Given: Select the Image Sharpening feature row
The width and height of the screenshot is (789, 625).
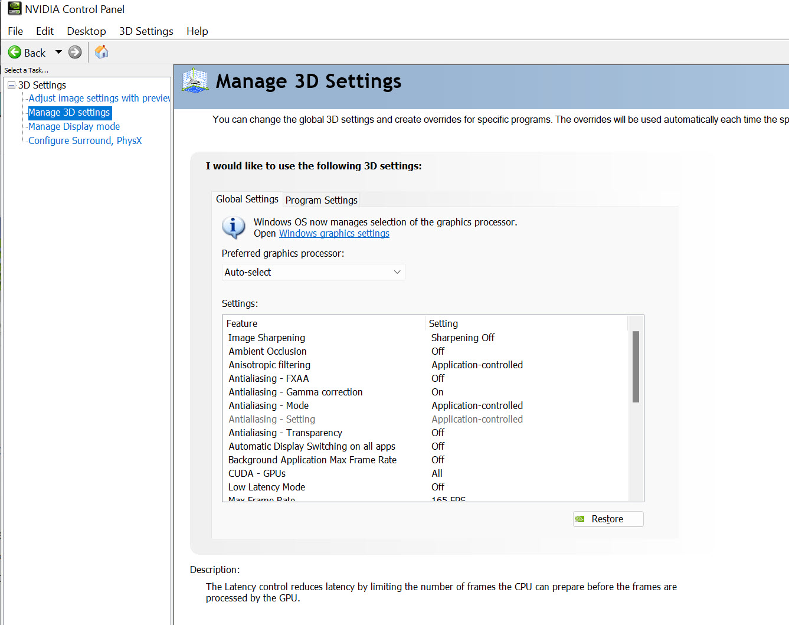Looking at the screenshot, I should 426,338.
